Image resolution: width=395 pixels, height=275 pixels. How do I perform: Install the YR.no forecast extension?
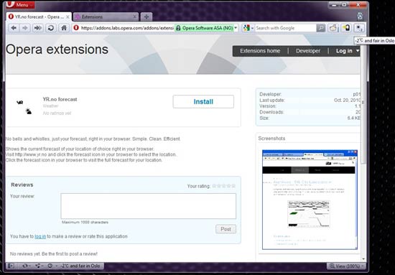pos(203,102)
